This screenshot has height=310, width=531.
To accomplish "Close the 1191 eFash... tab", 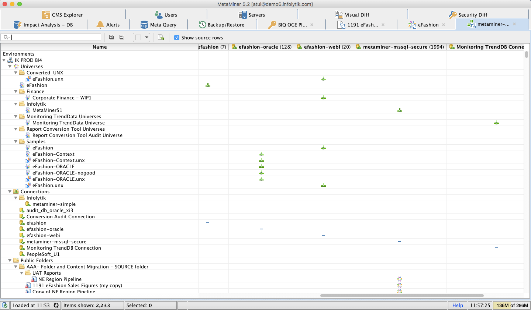I will point(383,25).
